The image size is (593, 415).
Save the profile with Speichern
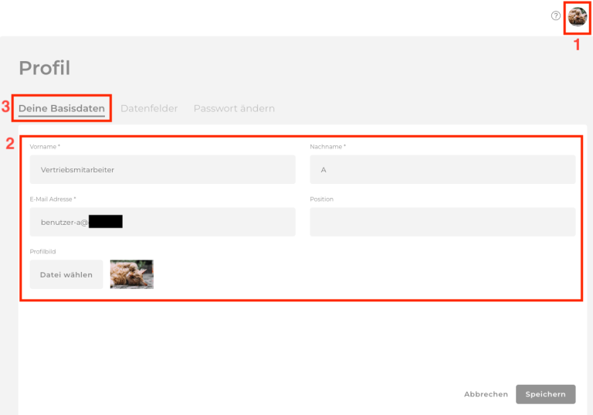(x=545, y=394)
